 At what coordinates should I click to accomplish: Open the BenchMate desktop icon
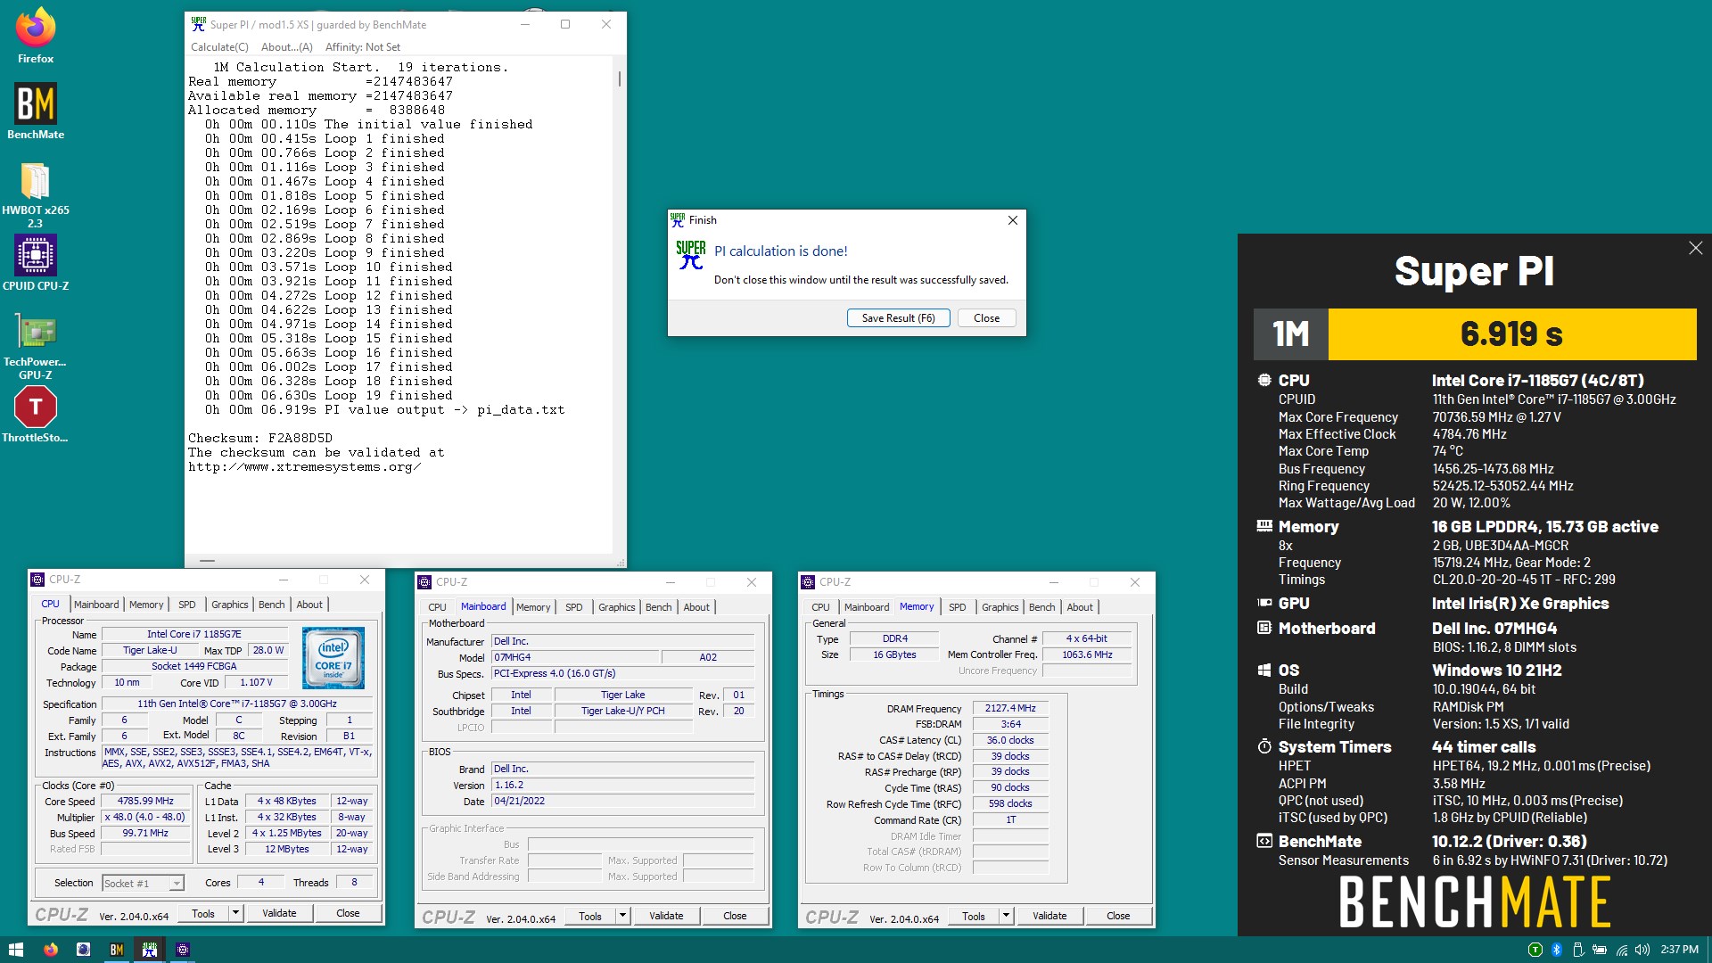pos(36,111)
